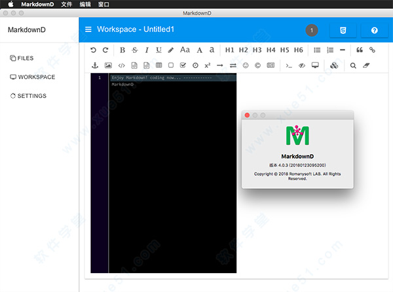The image size is (393, 292).
Task: Click the terminal prompt icon
Action: [289, 66]
